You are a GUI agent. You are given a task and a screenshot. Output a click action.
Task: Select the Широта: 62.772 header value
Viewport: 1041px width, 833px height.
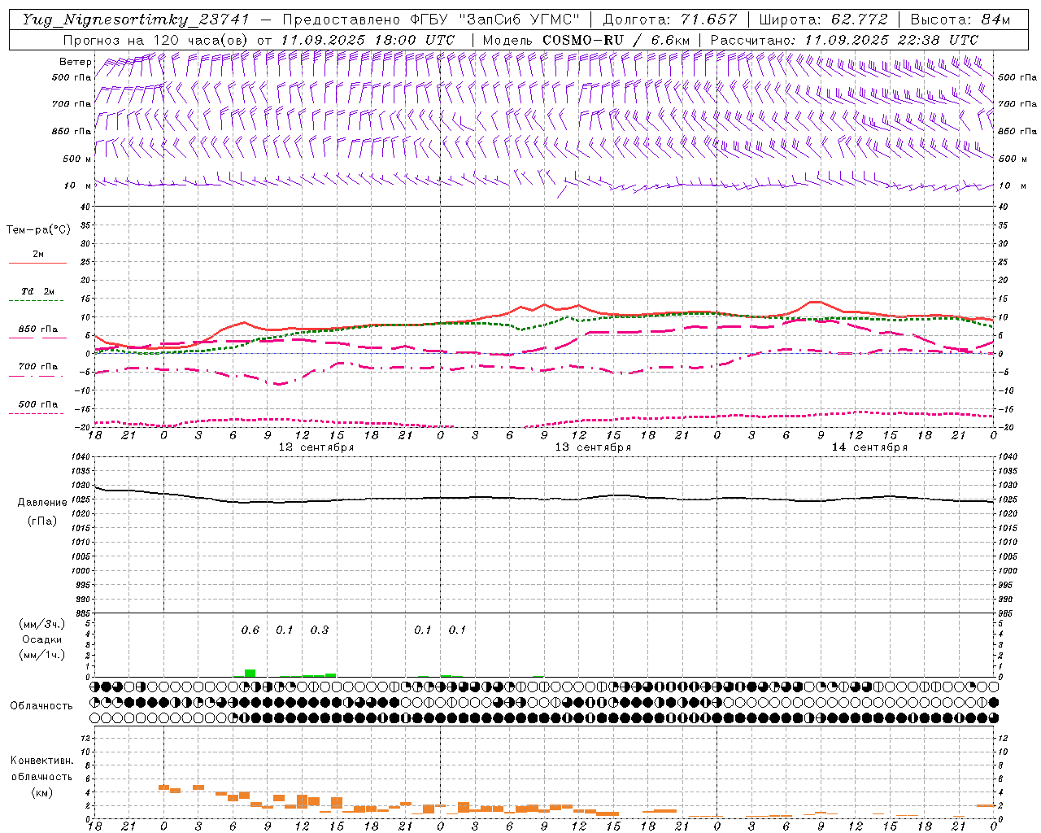tap(824, 20)
